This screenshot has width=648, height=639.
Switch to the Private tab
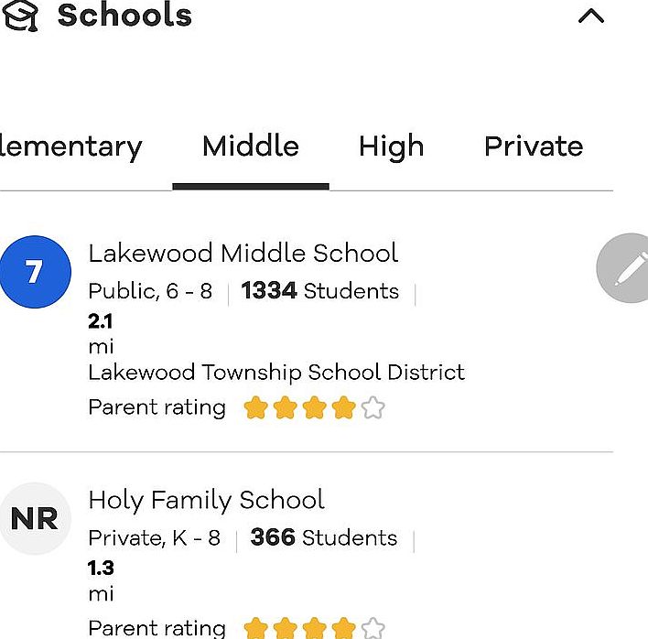[x=534, y=146]
